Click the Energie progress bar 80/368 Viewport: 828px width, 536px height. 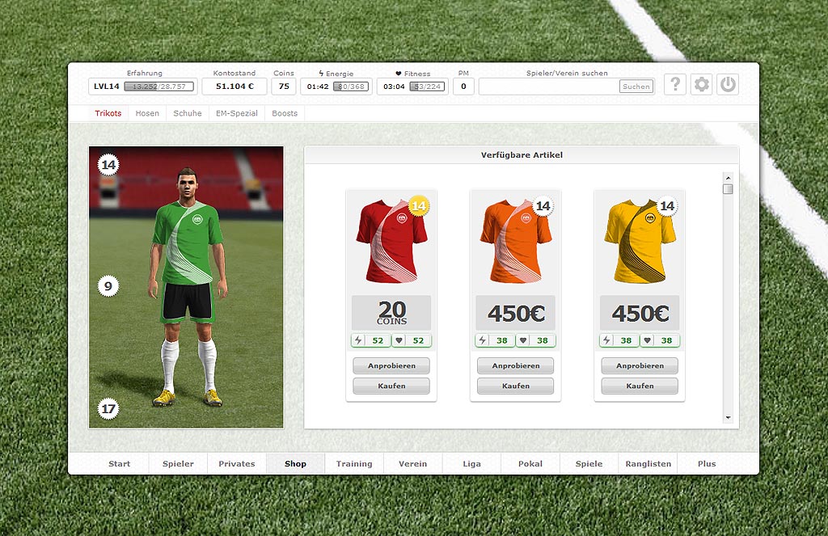click(351, 87)
